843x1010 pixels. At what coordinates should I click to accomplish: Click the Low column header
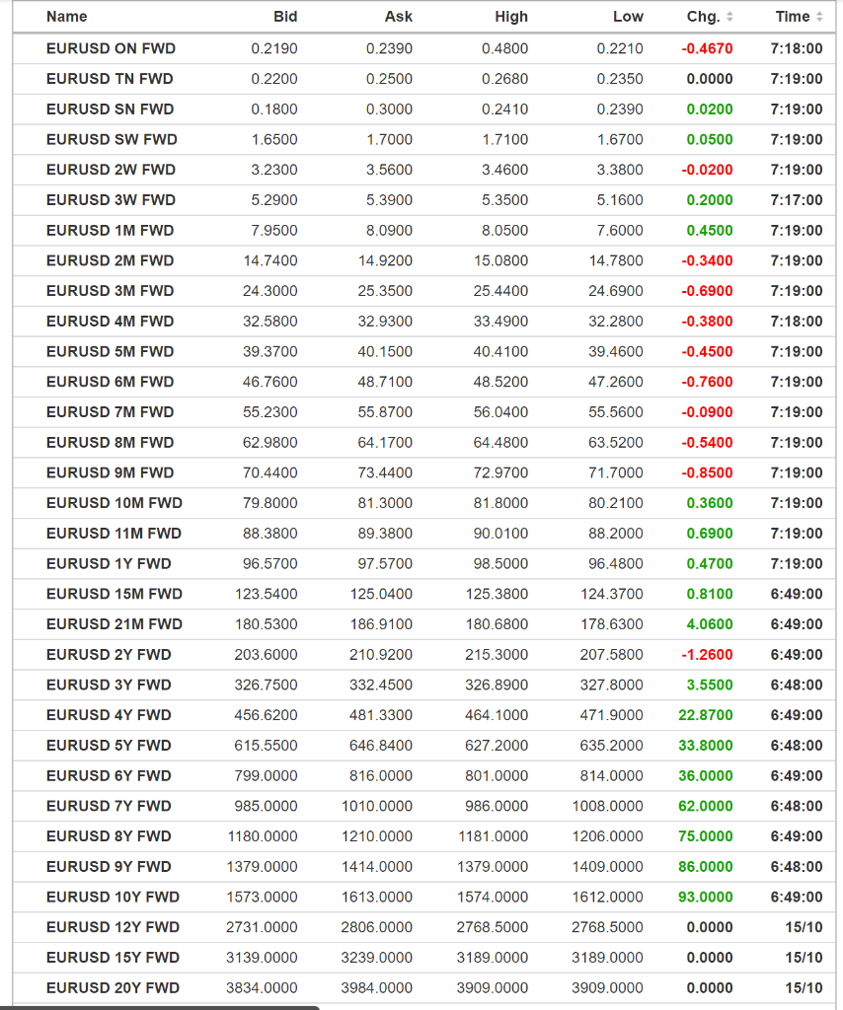click(629, 17)
